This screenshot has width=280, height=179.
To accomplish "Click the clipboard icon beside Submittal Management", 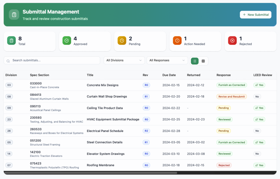I will pos(14,15).
